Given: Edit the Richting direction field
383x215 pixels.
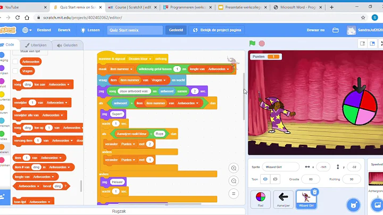Looking at the screenshot, I should point(352,179).
